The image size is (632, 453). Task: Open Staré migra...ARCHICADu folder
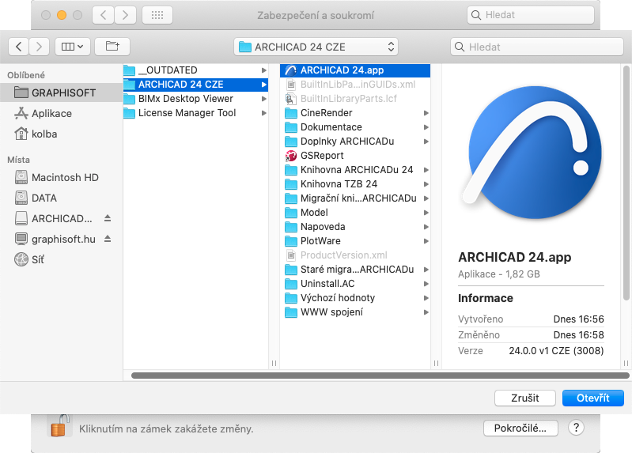tap(355, 270)
